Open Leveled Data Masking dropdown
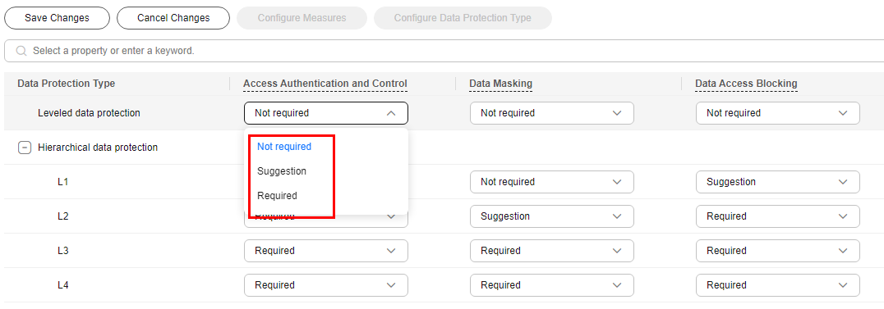This screenshot has height=309, width=884. pos(551,113)
